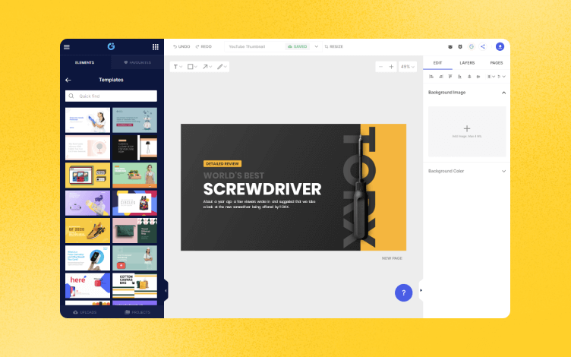Click the Align bottom icon
Screen dimensions: 571x357
point(459,77)
